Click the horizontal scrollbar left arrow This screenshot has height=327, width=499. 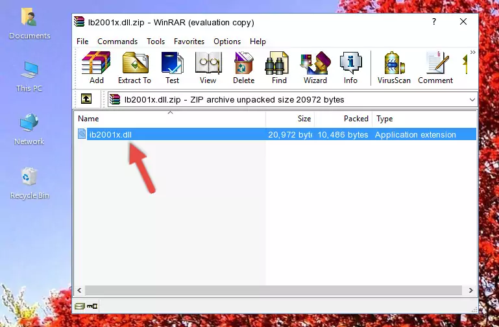click(79, 290)
